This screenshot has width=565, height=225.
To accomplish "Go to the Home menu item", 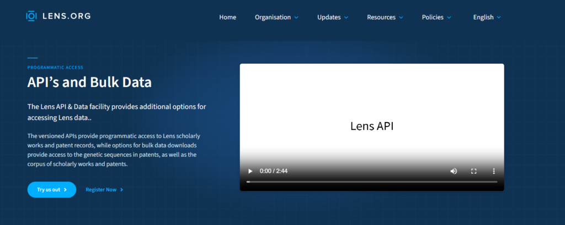I will click(x=228, y=17).
